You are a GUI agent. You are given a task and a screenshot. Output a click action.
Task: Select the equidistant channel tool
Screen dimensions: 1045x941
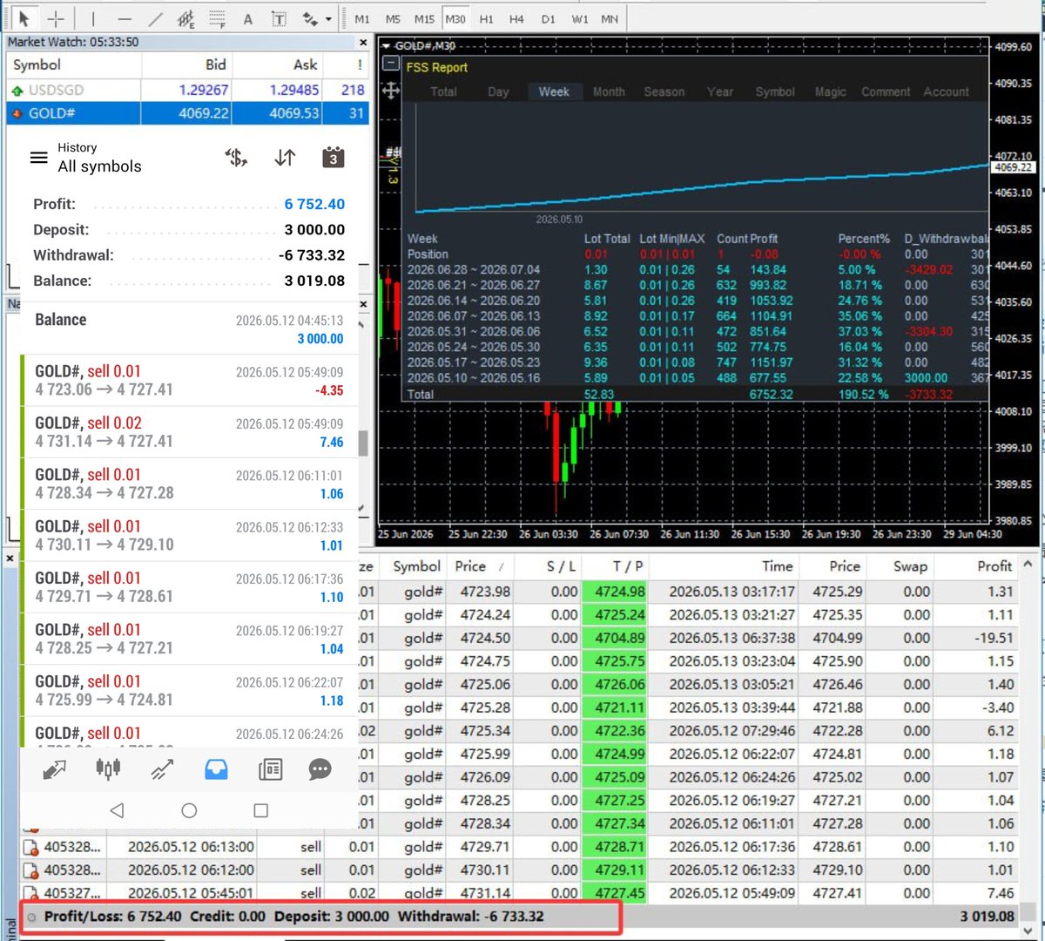185,18
